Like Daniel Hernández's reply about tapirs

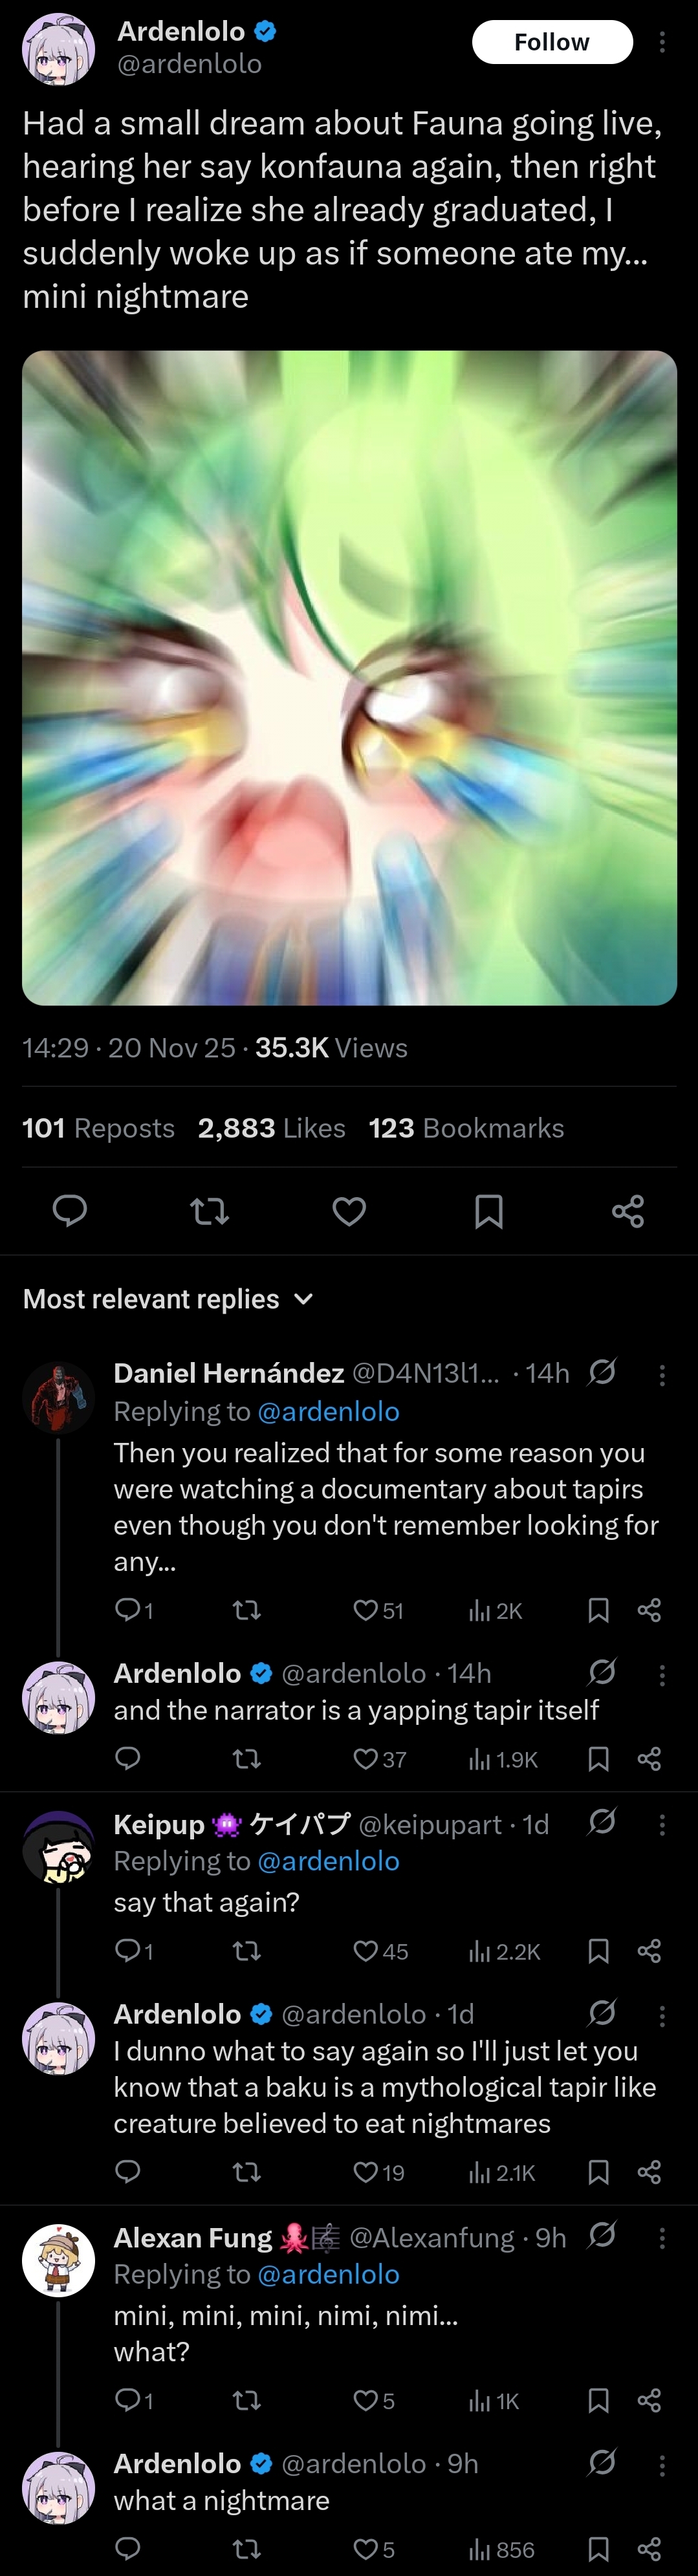[x=366, y=1610]
